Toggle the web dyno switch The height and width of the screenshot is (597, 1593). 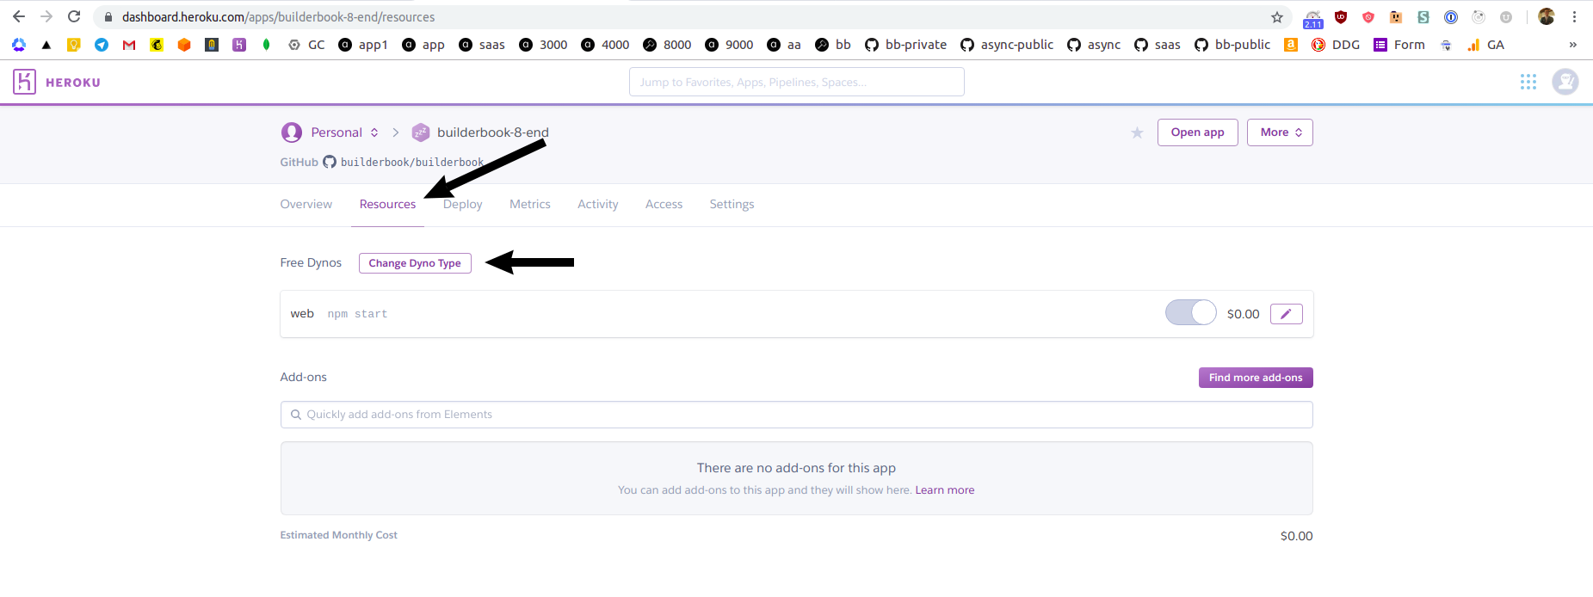1191,313
